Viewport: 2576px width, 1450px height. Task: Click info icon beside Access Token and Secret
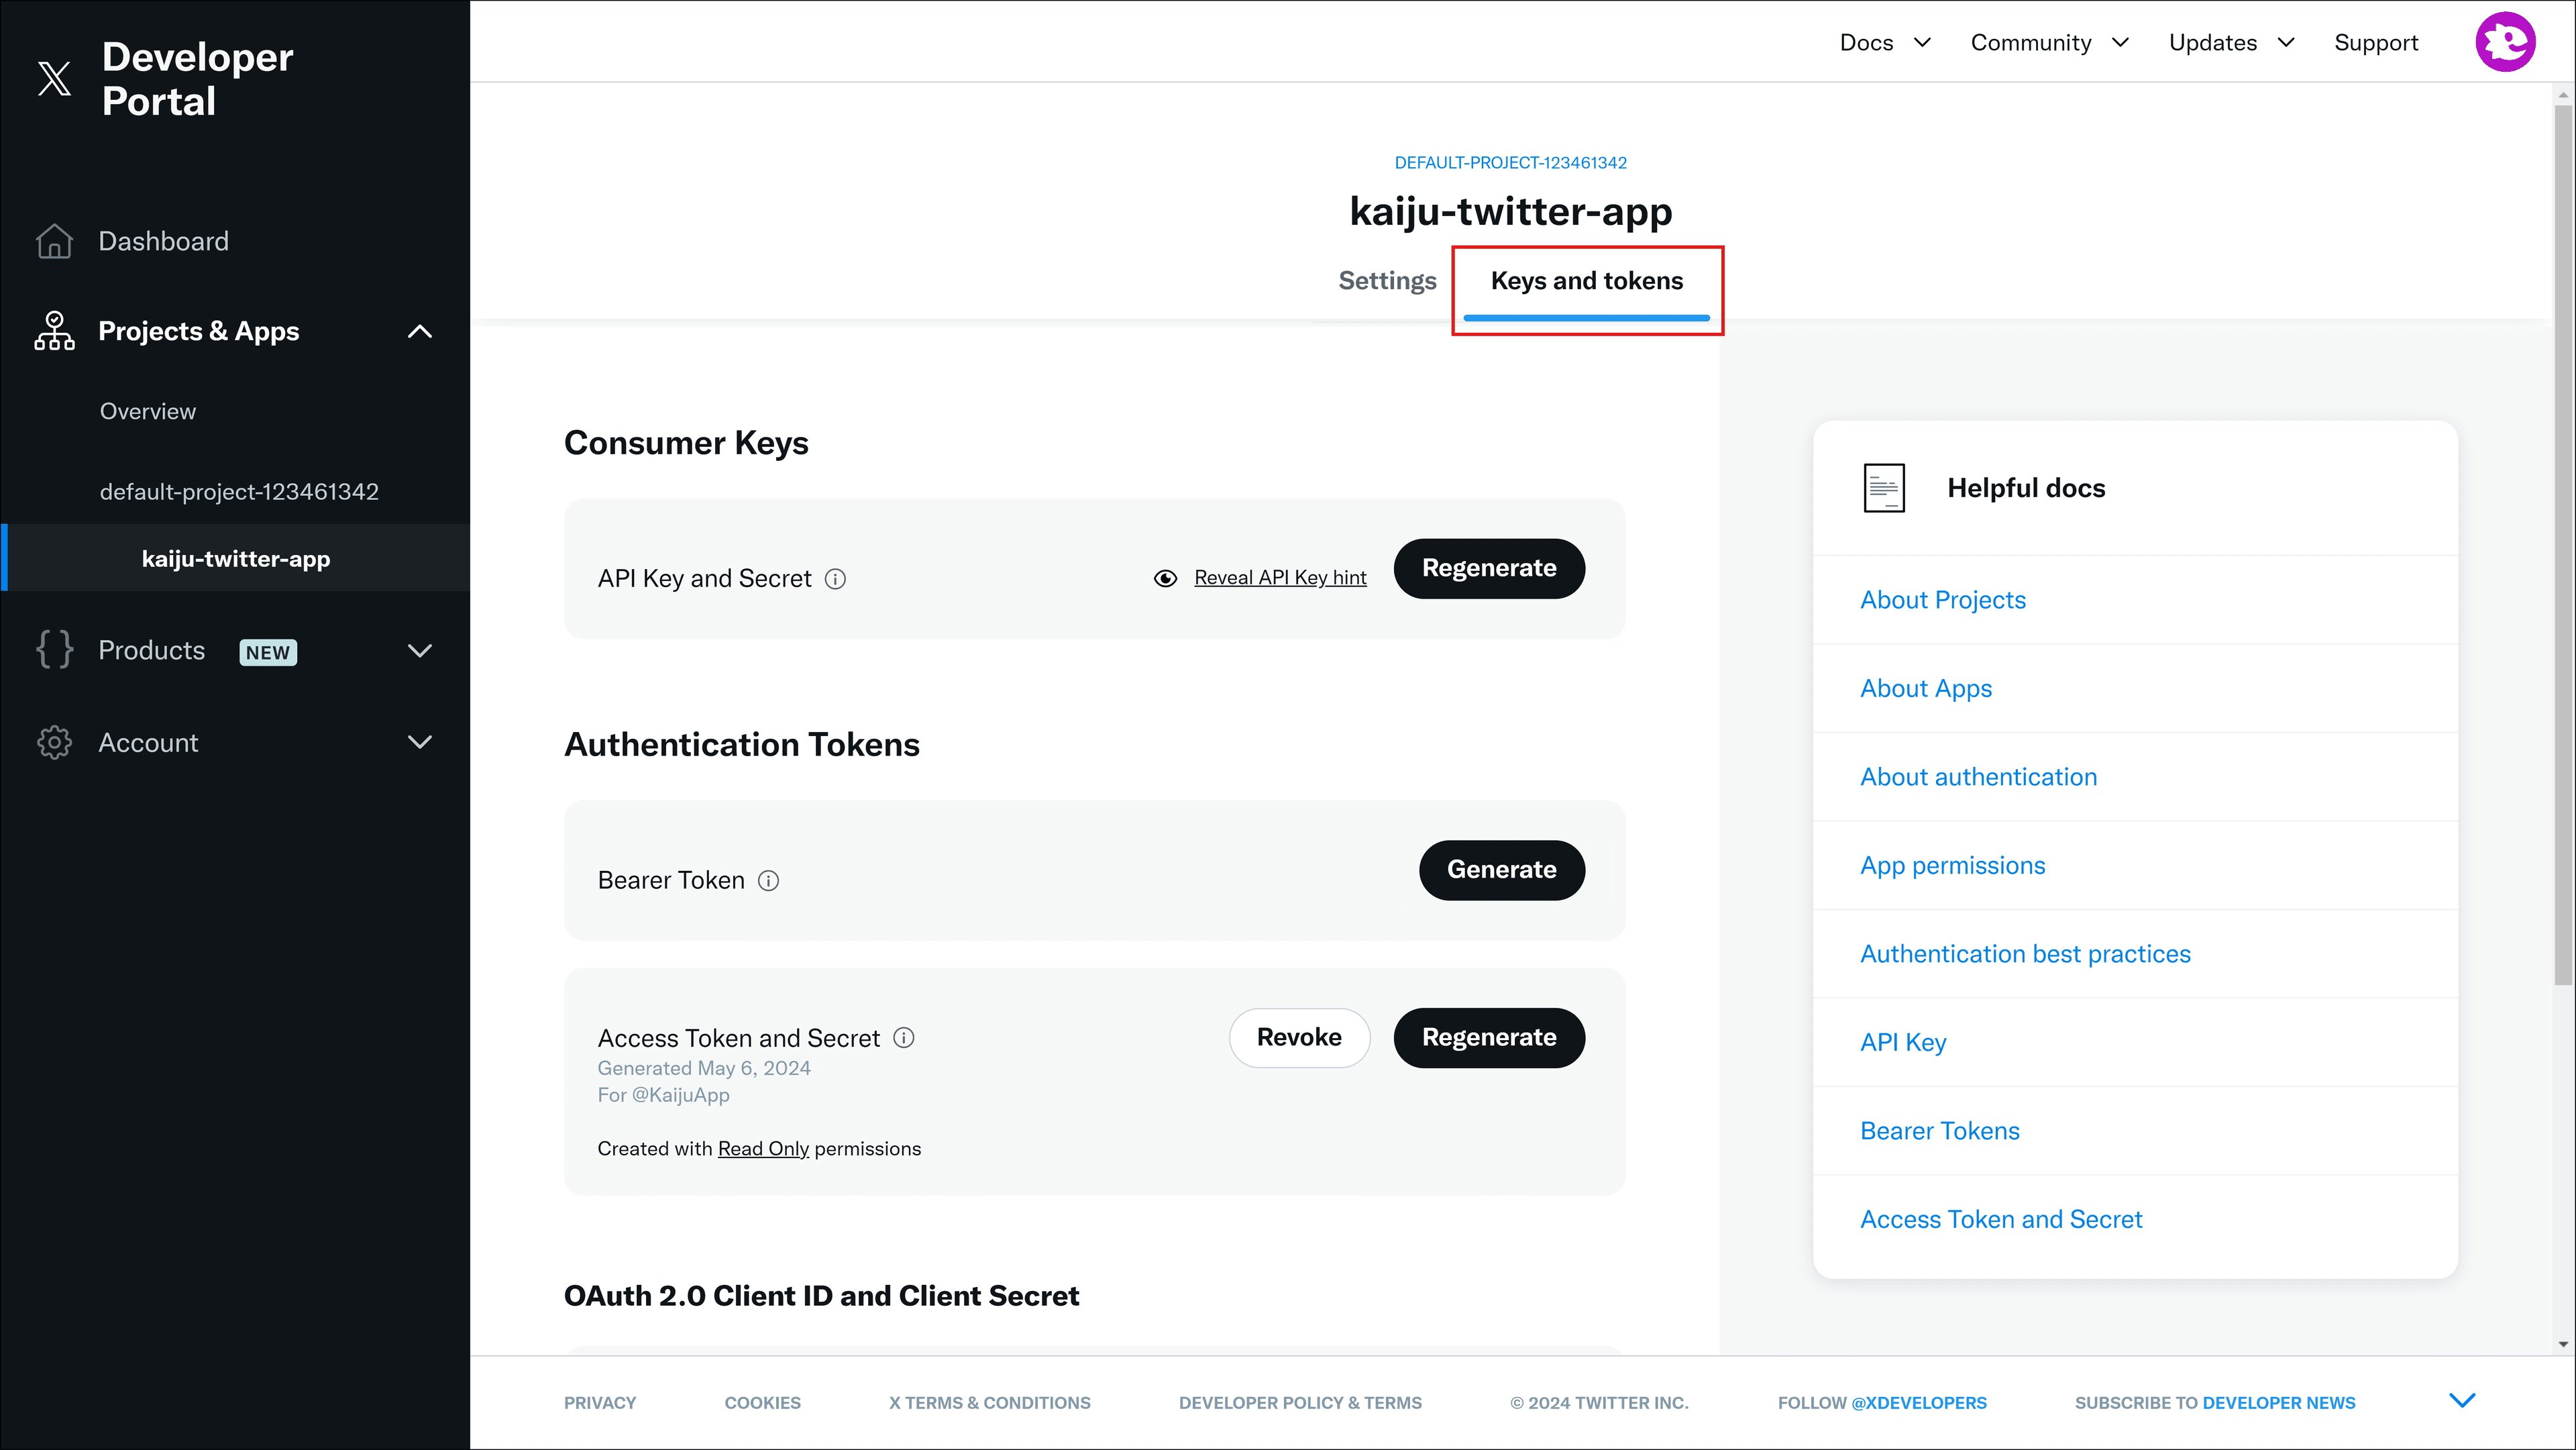click(x=904, y=1038)
